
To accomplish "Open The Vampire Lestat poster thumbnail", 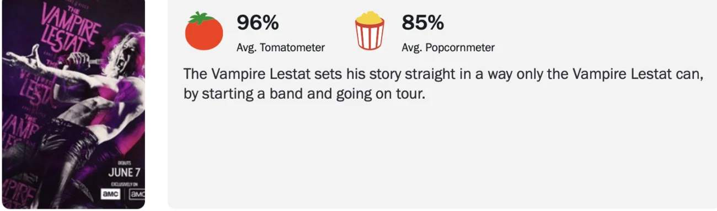I will 72,104.
